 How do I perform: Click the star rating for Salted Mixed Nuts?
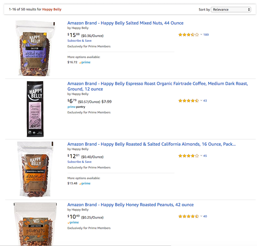(189, 35)
